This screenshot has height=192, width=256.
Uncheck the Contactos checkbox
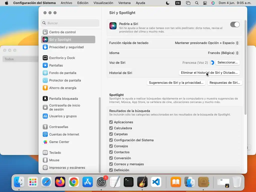click(x=111, y=152)
